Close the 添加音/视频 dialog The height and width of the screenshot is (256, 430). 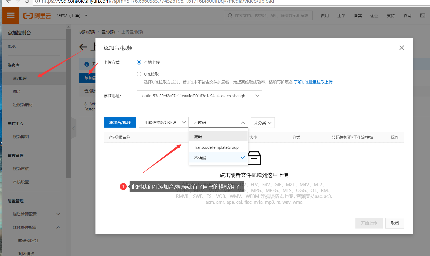[x=402, y=48]
